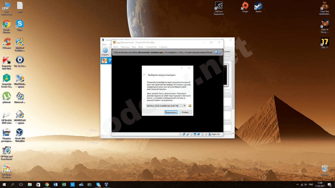Open the Вид menu in VM window
The image size is (335, 188).
[133, 47]
